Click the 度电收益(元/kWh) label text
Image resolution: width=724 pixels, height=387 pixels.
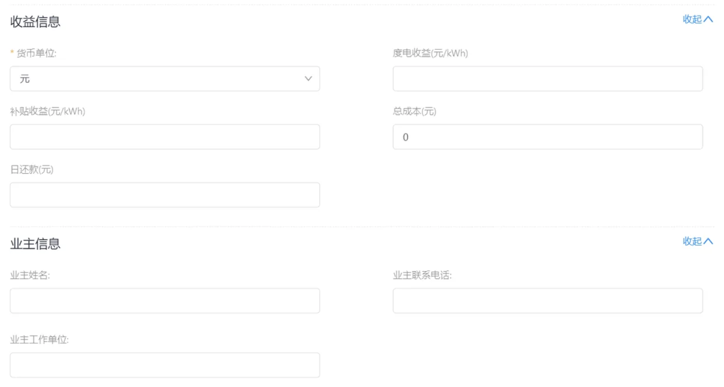click(x=430, y=54)
